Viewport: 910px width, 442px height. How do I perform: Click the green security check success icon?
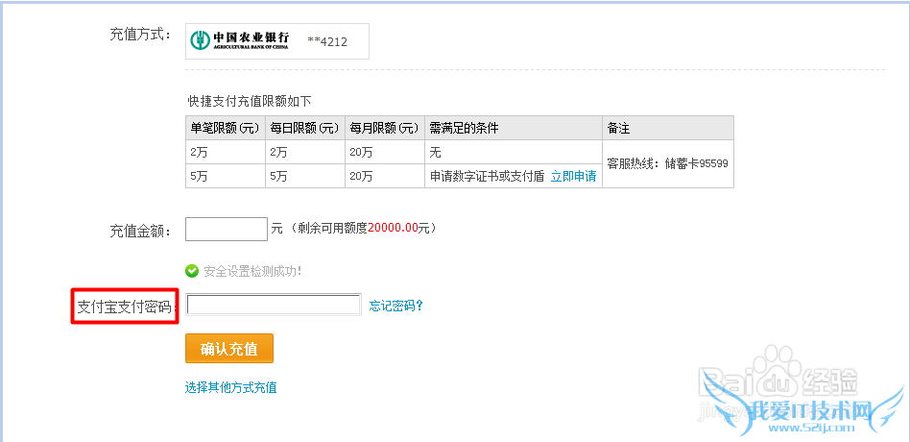(x=192, y=271)
